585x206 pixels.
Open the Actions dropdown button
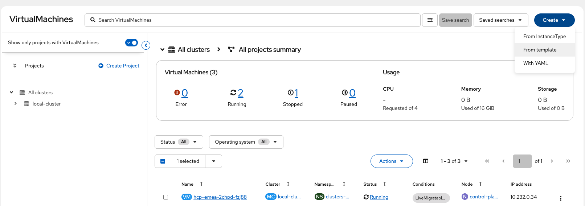coord(391,161)
